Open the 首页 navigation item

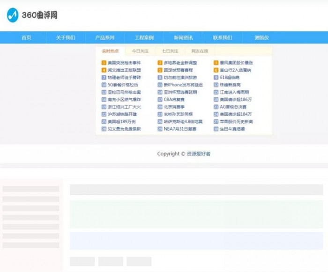26,37
